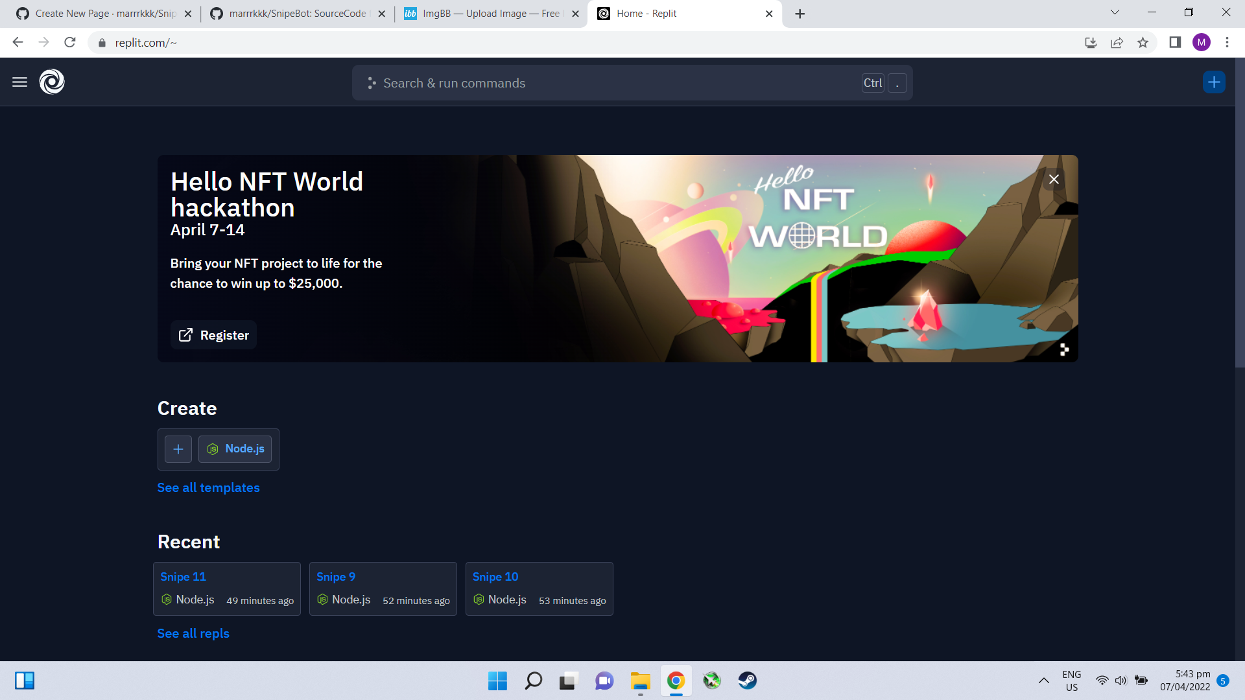This screenshot has width=1245, height=700.
Task: Open the Snipe 11 repl
Action: point(184,577)
